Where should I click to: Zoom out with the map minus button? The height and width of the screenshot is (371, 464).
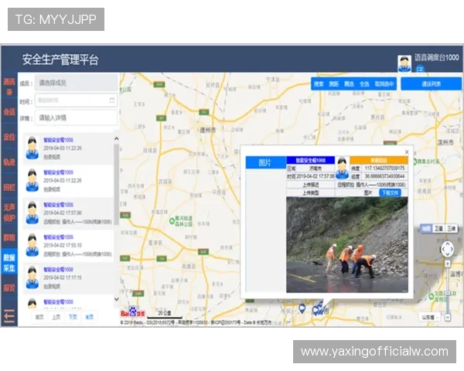pyautogui.click(x=448, y=317)
